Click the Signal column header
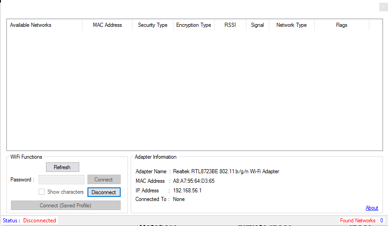The width and height of the screenshot is (388, 226). pos(257,25)
